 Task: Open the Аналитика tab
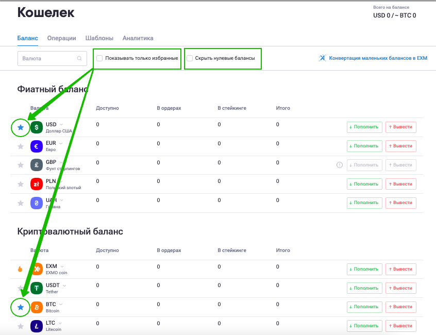click(x=138, y=38)
